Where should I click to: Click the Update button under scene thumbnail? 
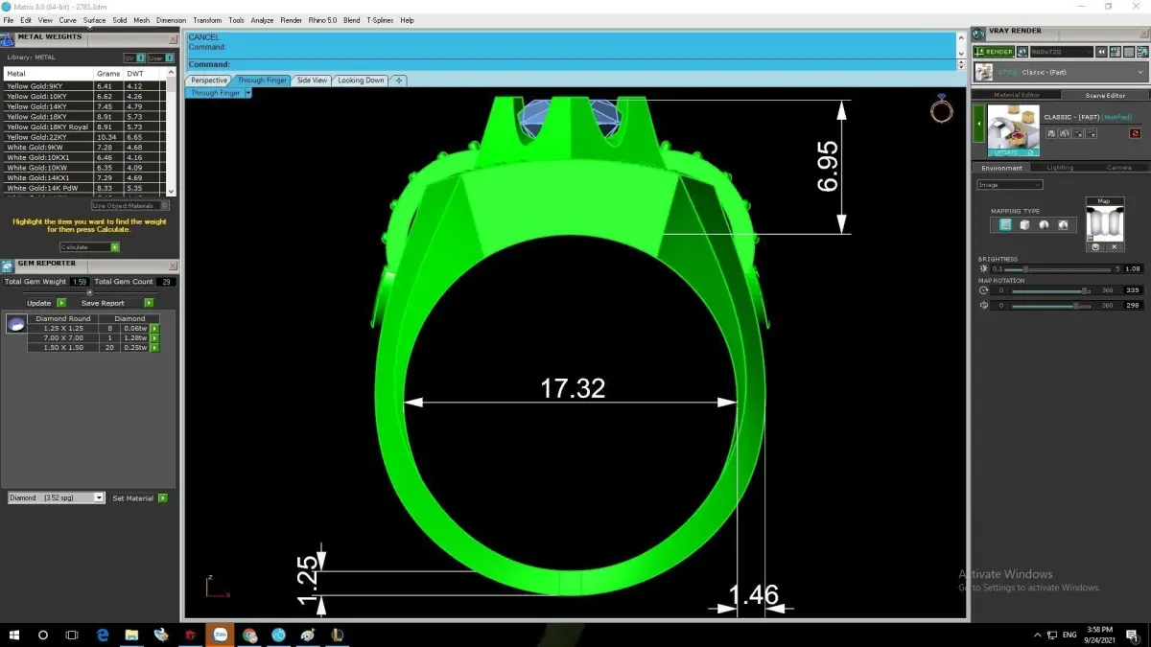[1012, 152]
